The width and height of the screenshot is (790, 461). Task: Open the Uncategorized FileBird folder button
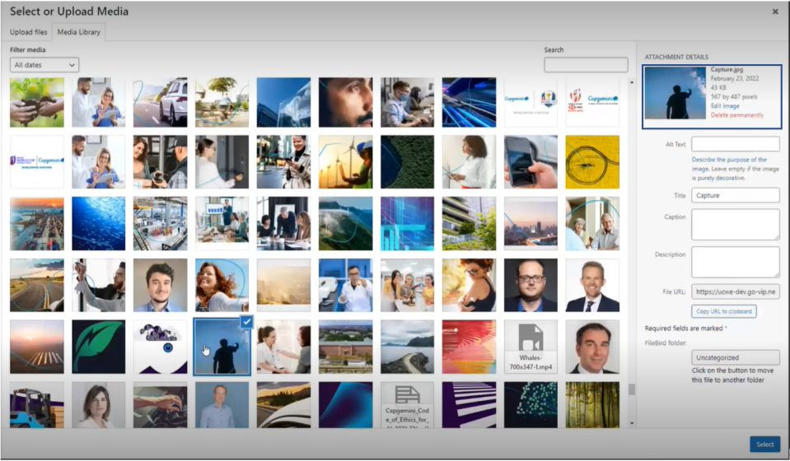pos(735,358)
